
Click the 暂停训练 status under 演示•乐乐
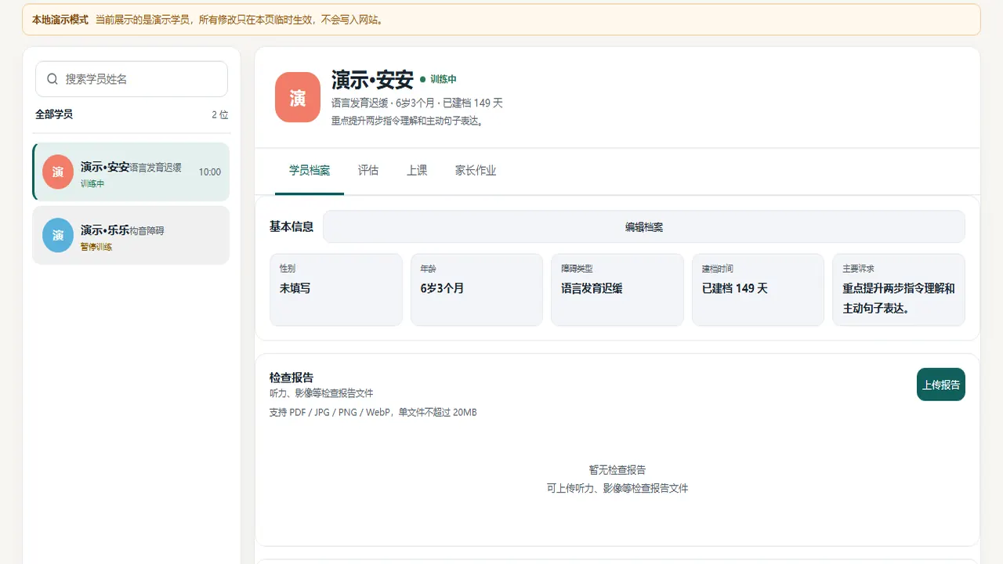(x=96, y=247)
